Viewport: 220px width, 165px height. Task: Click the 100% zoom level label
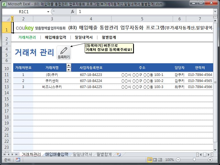[169, 160]
